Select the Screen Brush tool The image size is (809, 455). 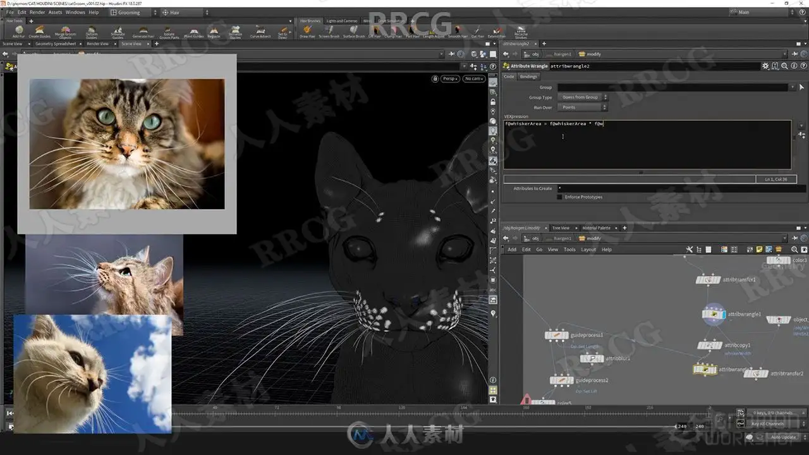click(329, 32)
